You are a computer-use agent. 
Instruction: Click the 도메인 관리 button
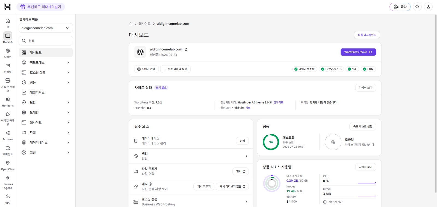[x=146, y=69]
